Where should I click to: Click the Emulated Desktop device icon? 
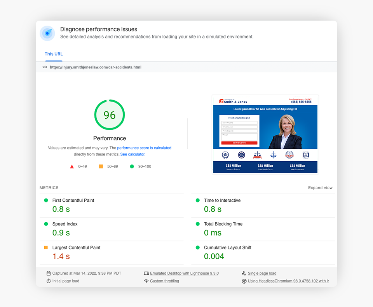click(x=146, y=273)
